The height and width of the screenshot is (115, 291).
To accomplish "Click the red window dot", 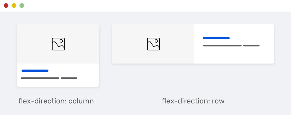I will pos(6,6).
